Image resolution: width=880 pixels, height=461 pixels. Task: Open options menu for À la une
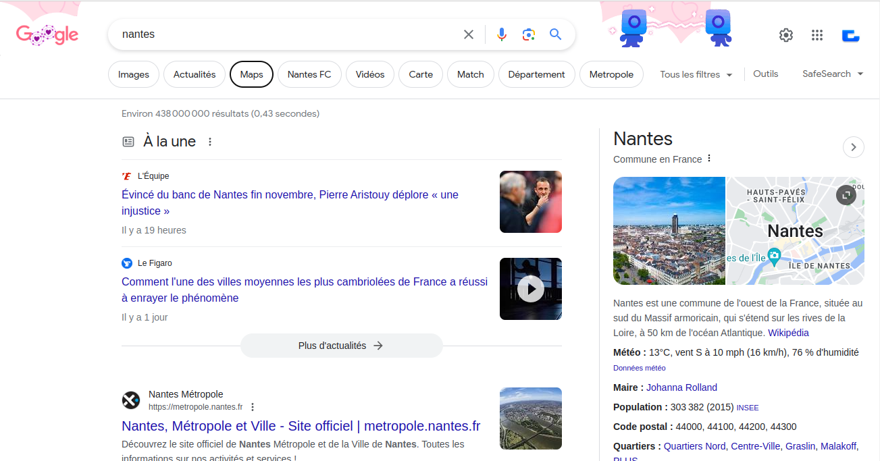(210, 142)
